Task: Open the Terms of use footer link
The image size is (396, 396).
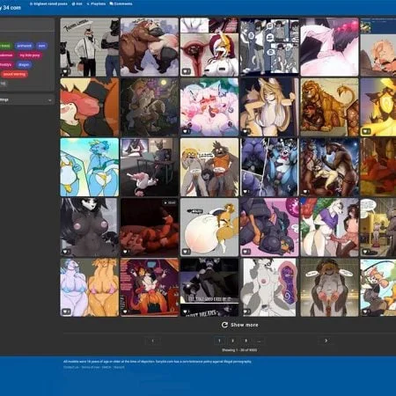Action: [x=91, y=367]
